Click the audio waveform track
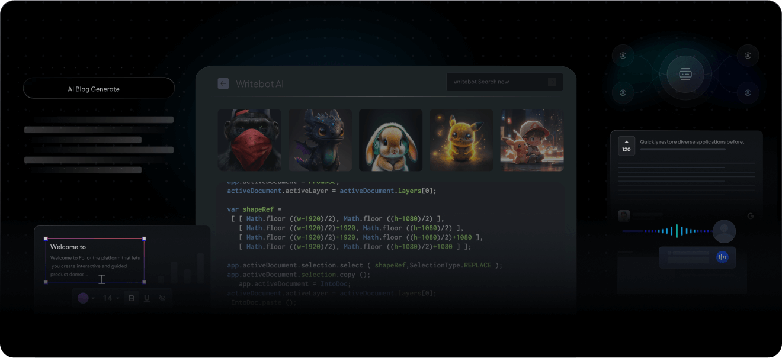782x358 pixels. (666, 231)
